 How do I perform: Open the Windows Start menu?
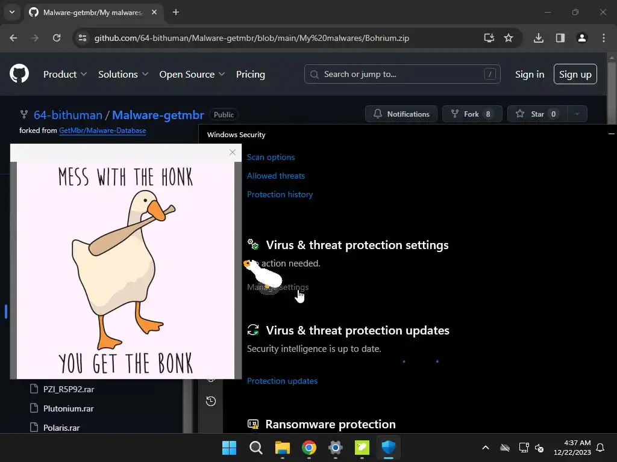(x=229, y=448)
